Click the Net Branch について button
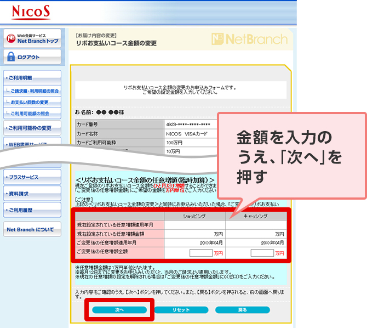The image size is (367, 328). pos(32,229)
